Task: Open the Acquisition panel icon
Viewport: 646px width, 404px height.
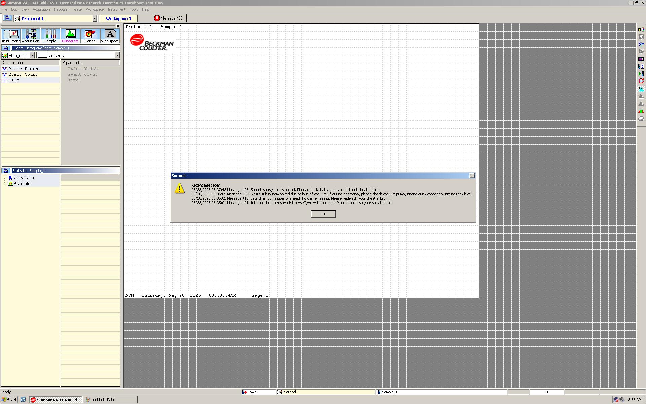Action: [31, 36]
